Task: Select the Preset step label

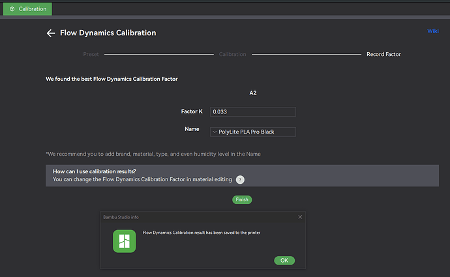Action: [91, 54]
